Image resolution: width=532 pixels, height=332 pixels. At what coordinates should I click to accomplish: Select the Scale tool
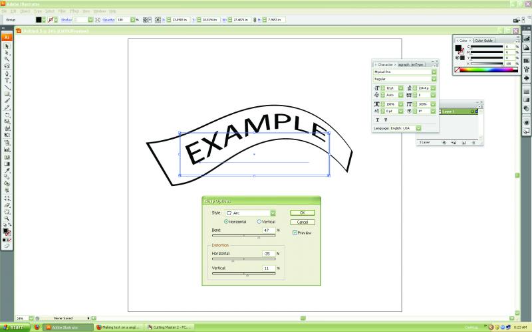coord(7,122)
